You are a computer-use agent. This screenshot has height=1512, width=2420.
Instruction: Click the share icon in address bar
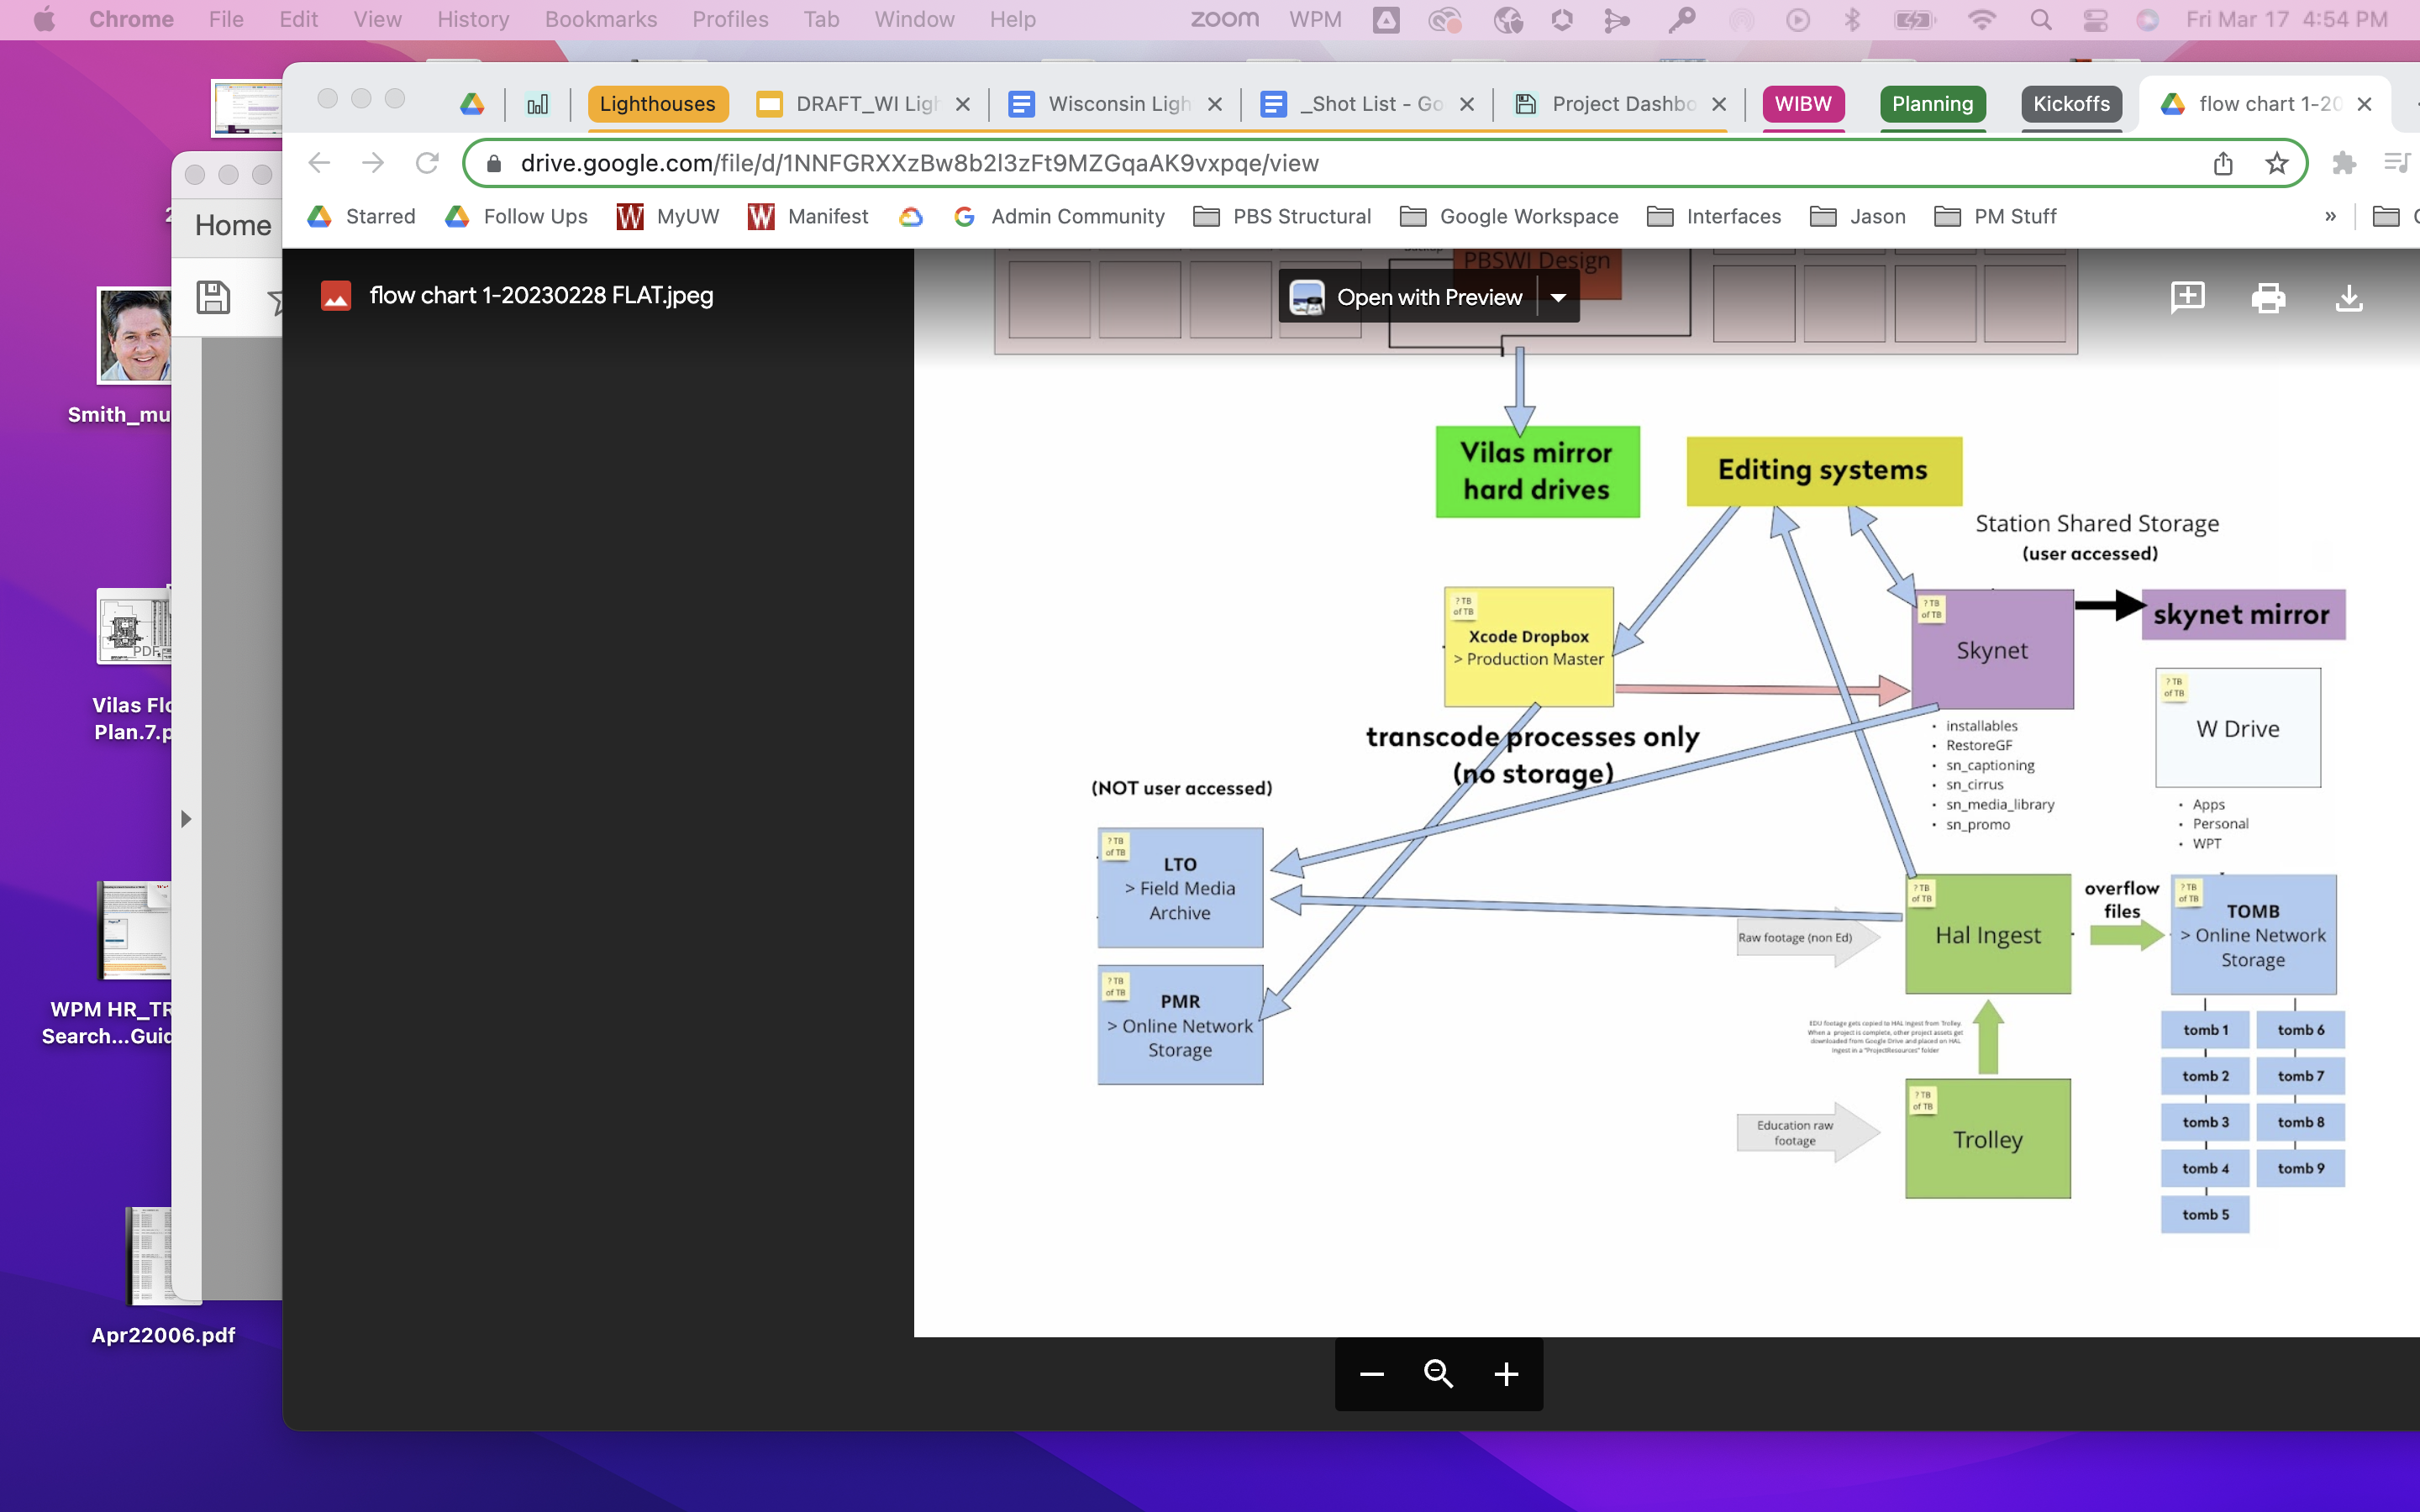tap(2223, 163)
